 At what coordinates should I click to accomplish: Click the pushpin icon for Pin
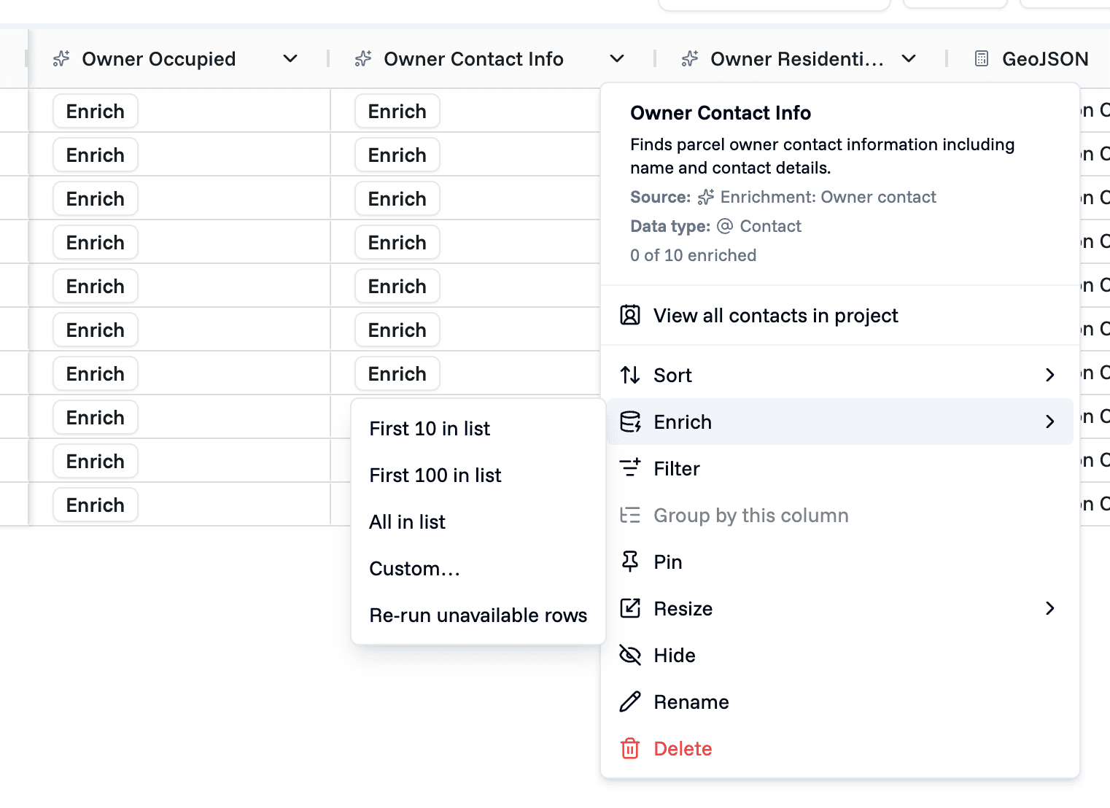630,562
